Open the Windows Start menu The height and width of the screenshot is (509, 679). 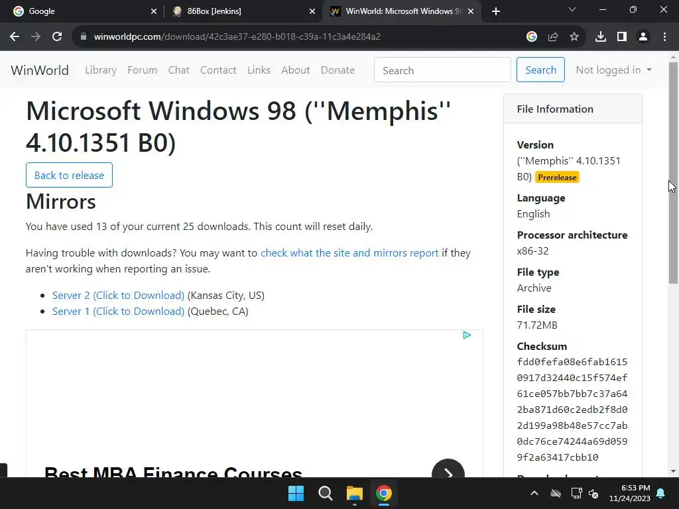pyautogui.click(x=296, y=493)
